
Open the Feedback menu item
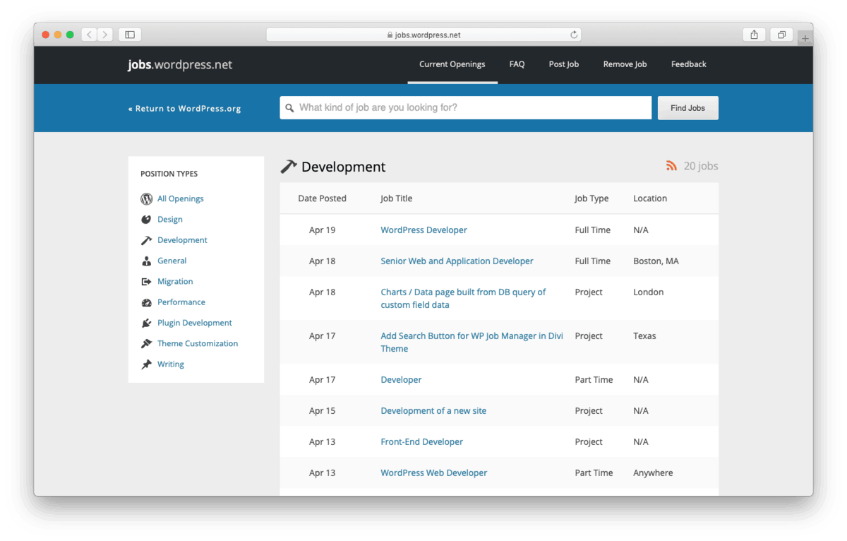[x=689, y=64]
